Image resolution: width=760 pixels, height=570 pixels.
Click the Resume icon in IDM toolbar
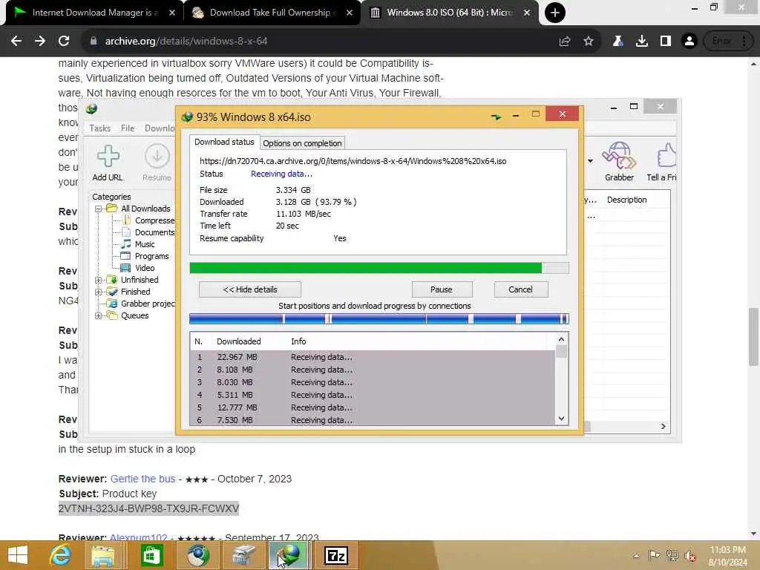[x=157, y=156]
